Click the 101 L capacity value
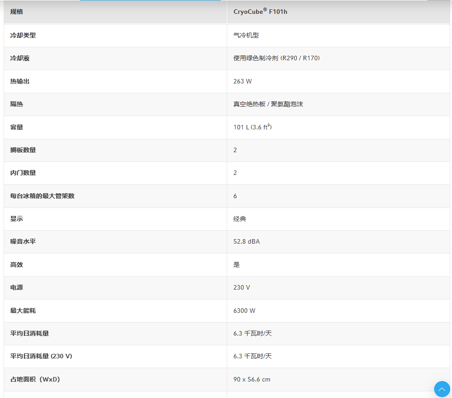 pos(253,127)
